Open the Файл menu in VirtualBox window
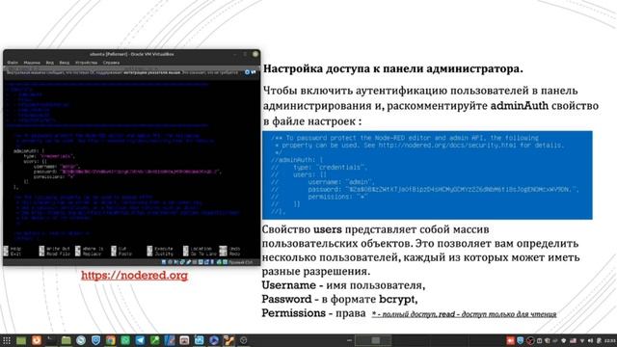 tap(13, 63)
